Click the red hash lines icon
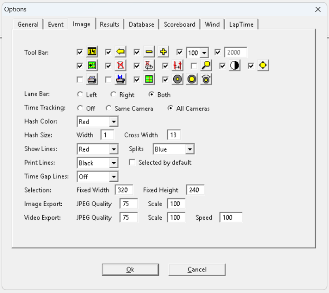This screenshot has height=293, width=329. [177, 66]
